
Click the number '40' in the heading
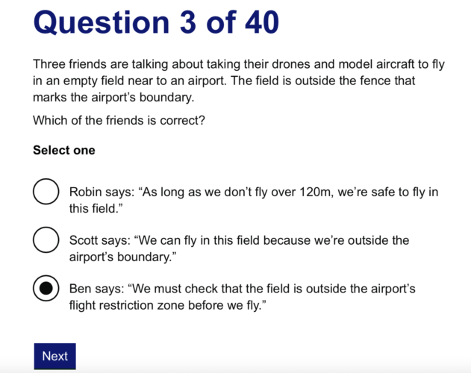262,22
